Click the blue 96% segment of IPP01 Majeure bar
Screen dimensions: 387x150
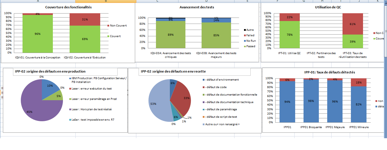coord(335,101)
